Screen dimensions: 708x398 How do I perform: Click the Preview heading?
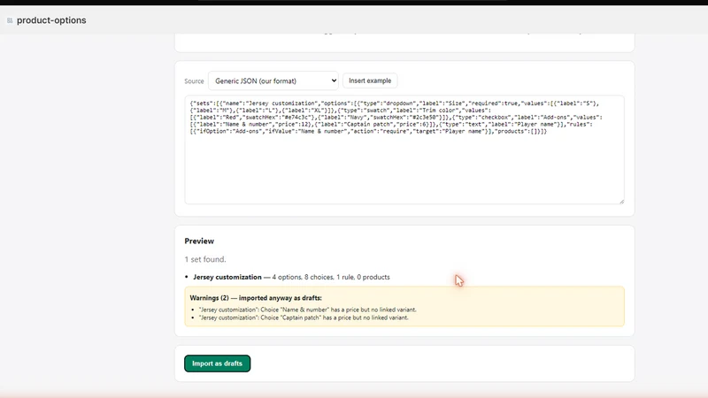point(199,241)
